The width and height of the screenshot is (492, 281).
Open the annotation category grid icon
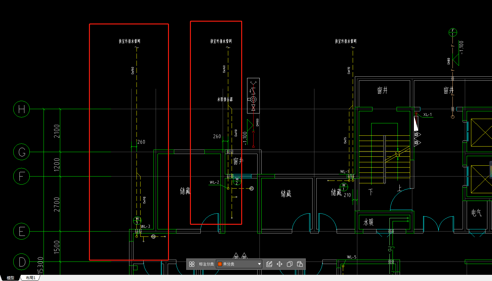tap(192, 264)
